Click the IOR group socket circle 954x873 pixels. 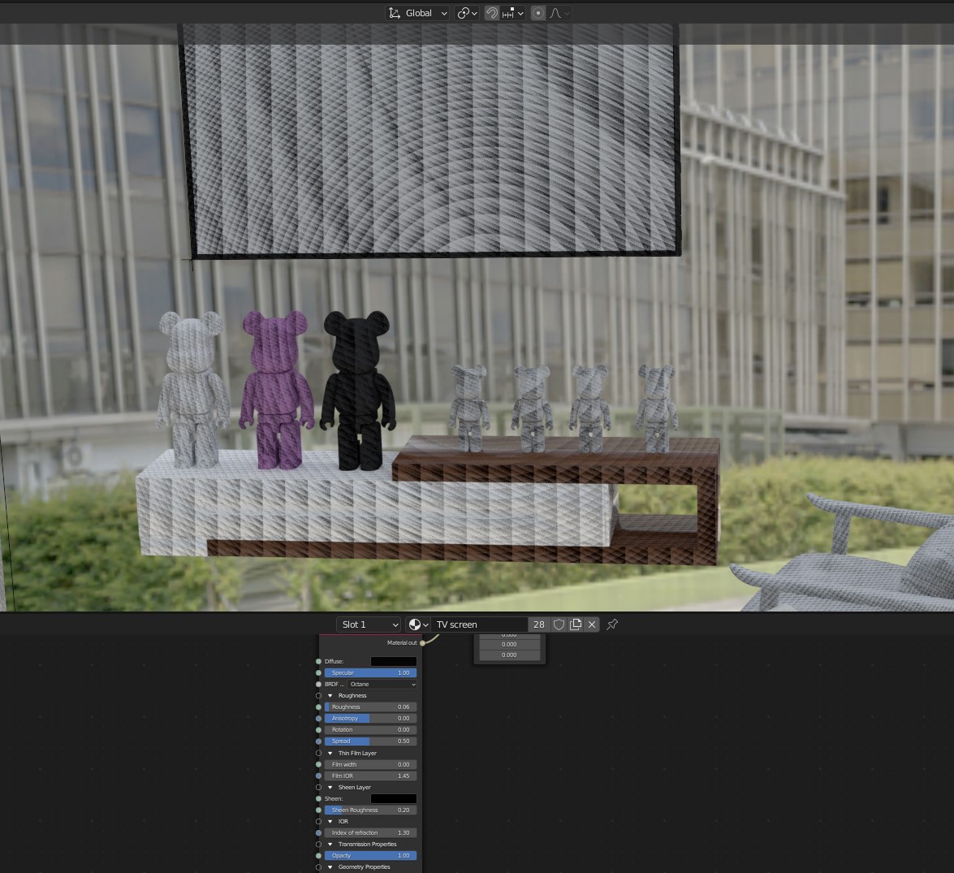[319, 821]
